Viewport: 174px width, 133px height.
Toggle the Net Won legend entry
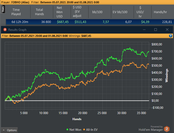(74, 129)
